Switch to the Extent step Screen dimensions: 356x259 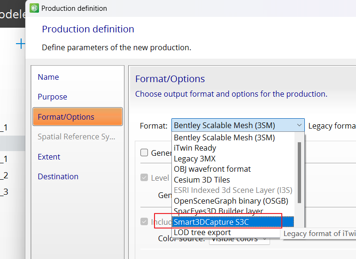(x=49, y=157)
